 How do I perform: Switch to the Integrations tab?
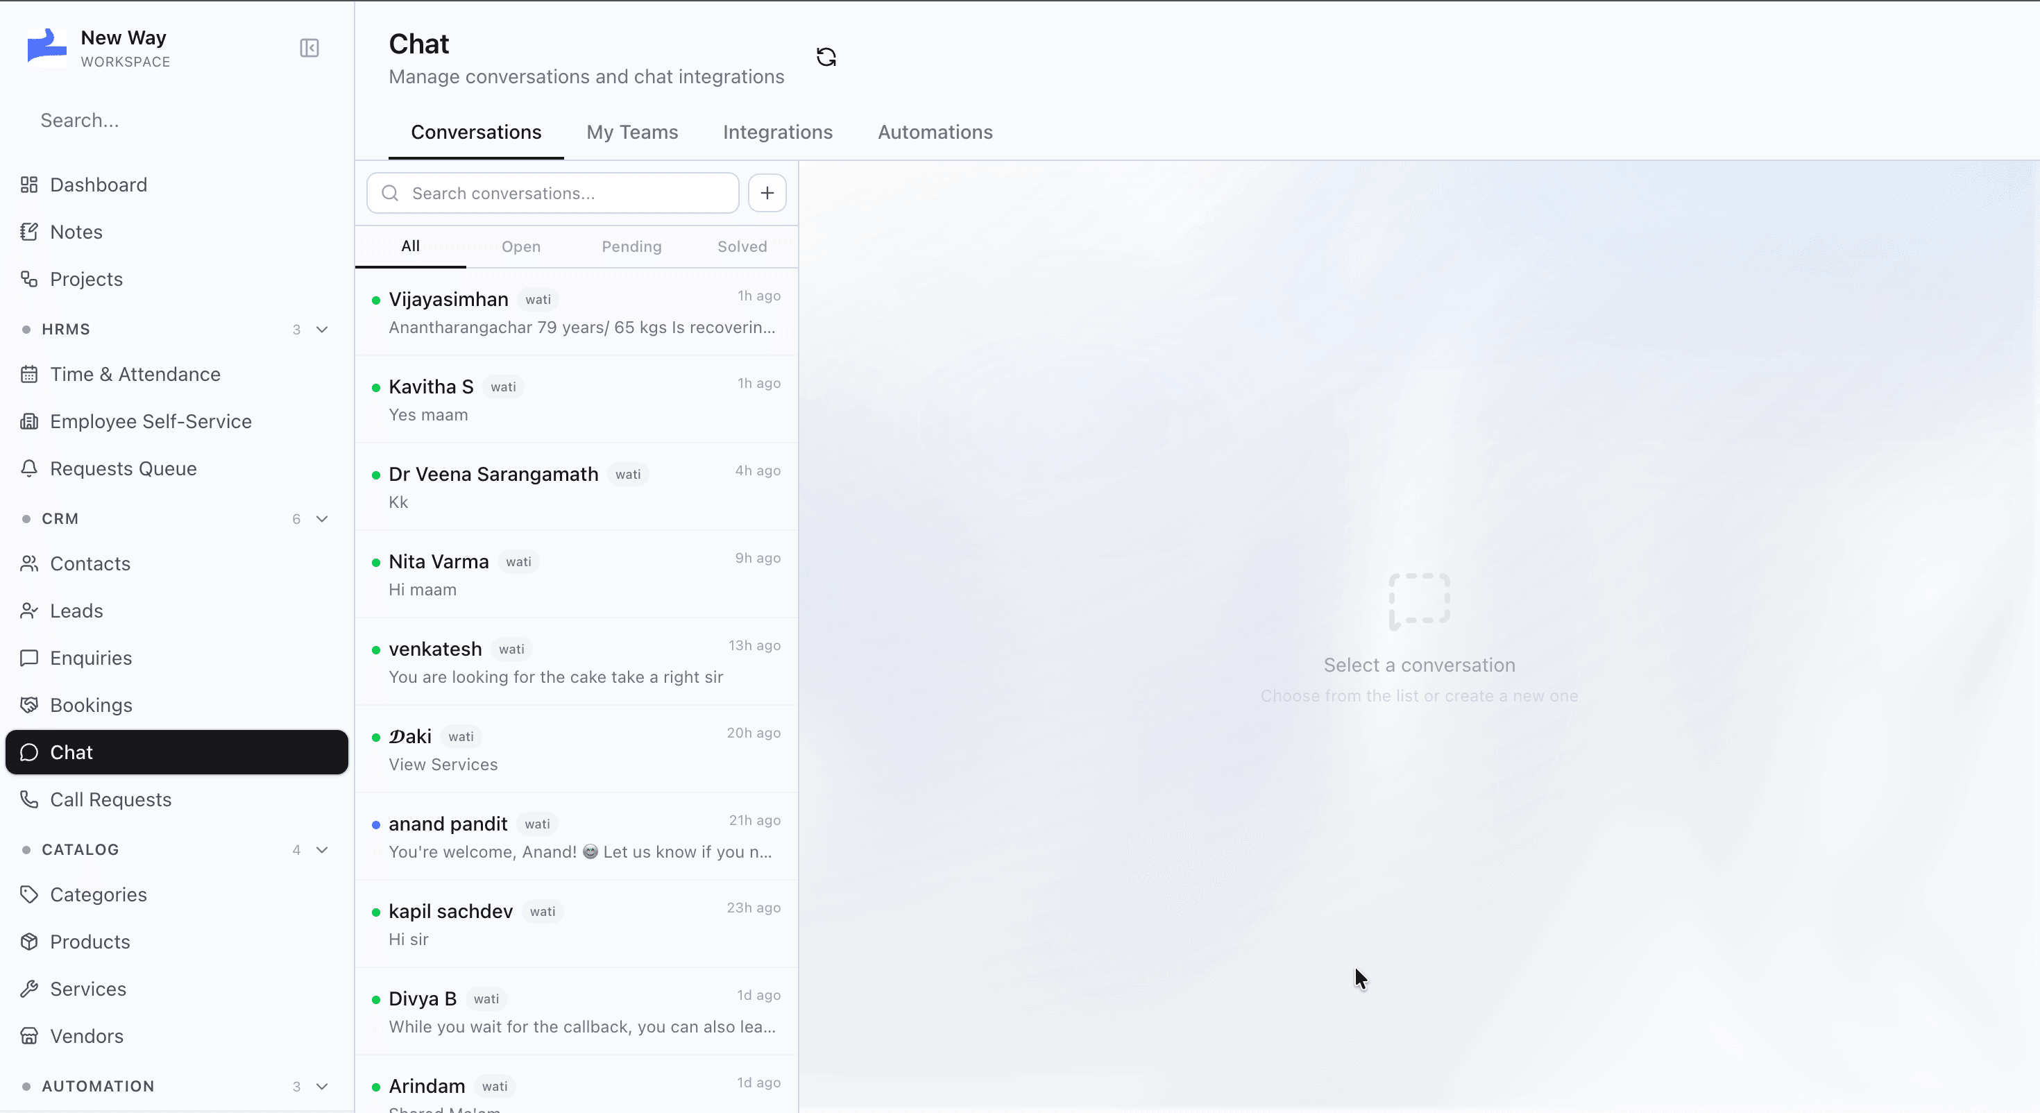click(778, 133)
